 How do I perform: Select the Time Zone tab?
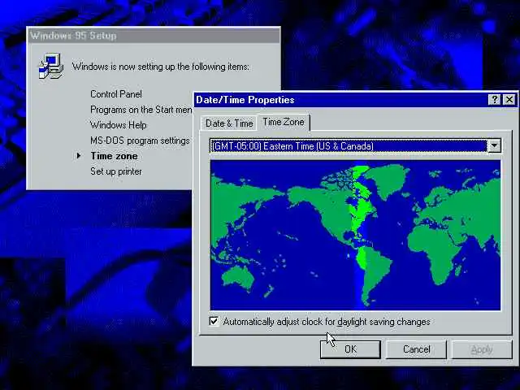coord(284,122)
